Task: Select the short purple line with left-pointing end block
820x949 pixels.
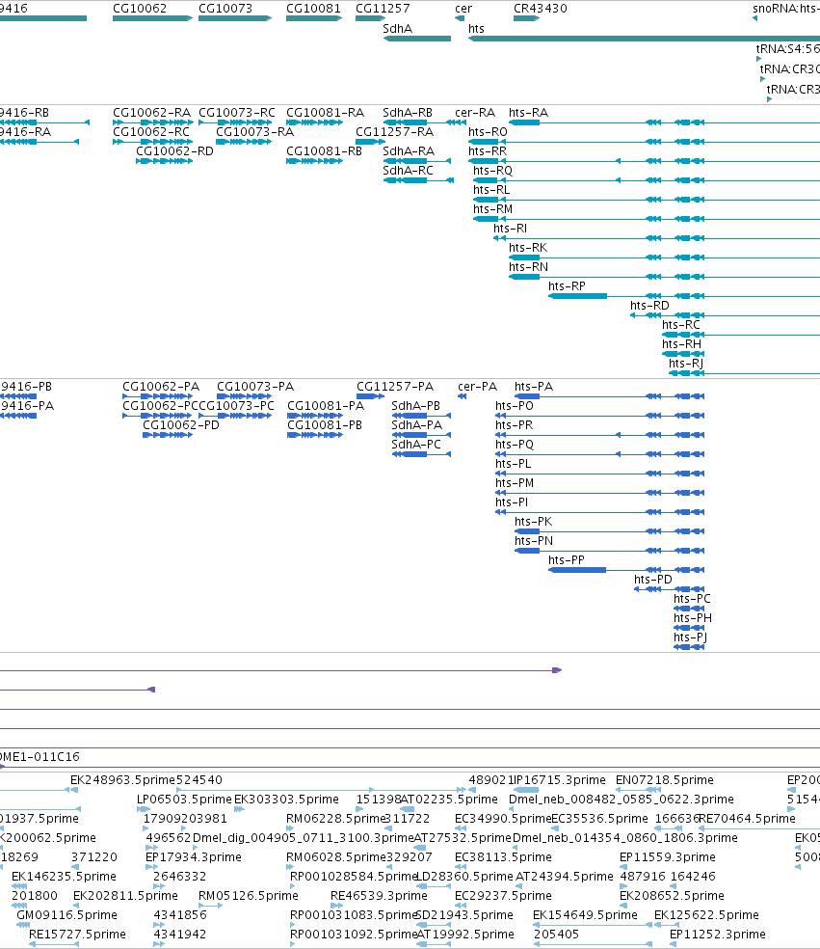Action: [77, 690]
